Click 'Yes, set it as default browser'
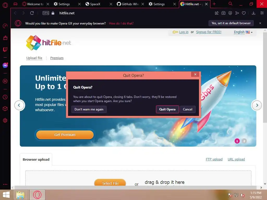Viewport: 267px width, 200px height. 231,23
